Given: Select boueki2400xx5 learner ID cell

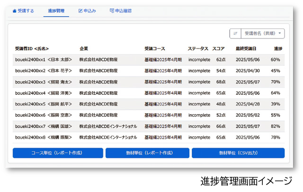Looking at the screenshot, I should pyautogui.click(x=44, y=104).
